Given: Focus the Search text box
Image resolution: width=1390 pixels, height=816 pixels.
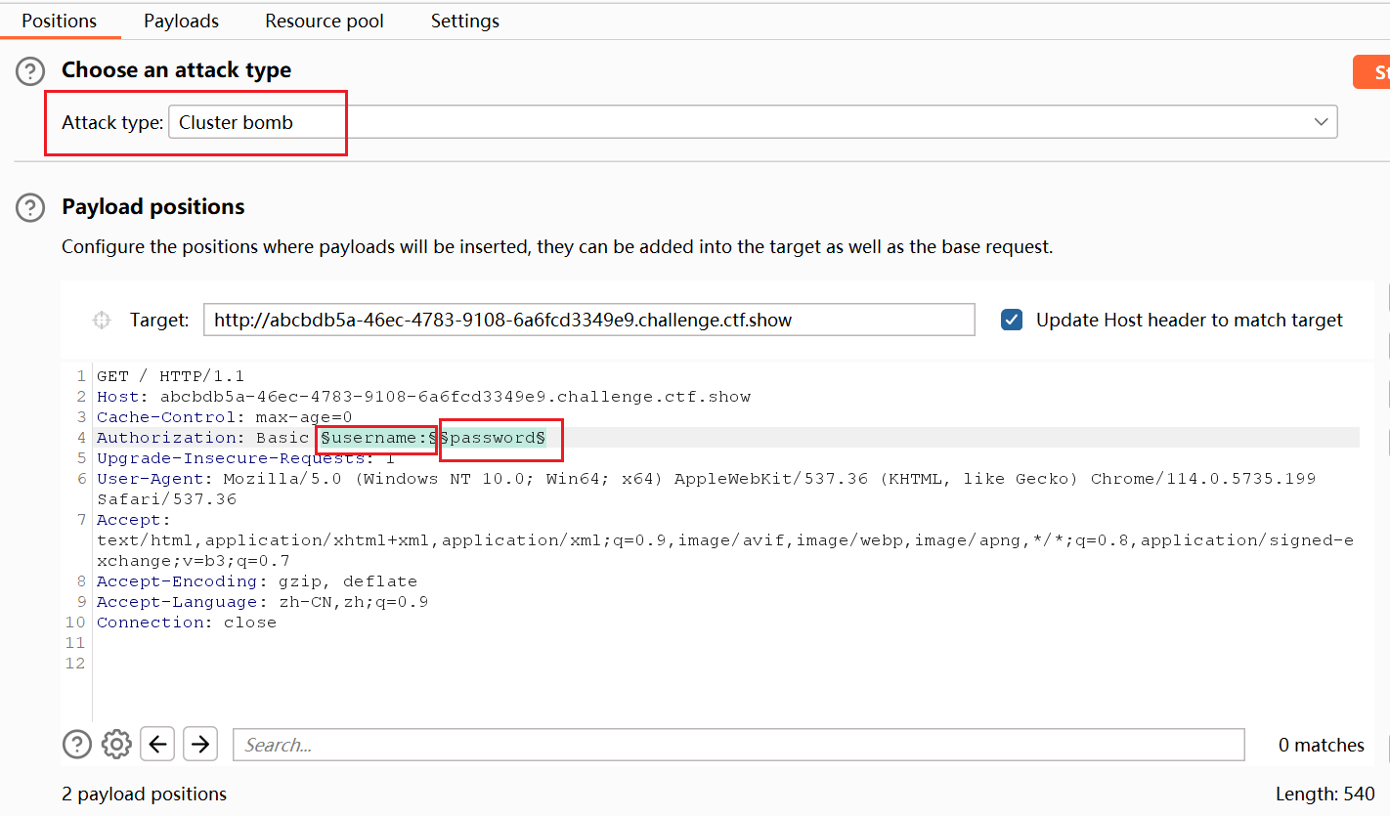Looking at the screenshot, I should pos(738,745).
